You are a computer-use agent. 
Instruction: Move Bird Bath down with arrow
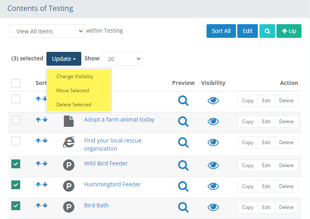pyautogui.click(x=45, y=205)
